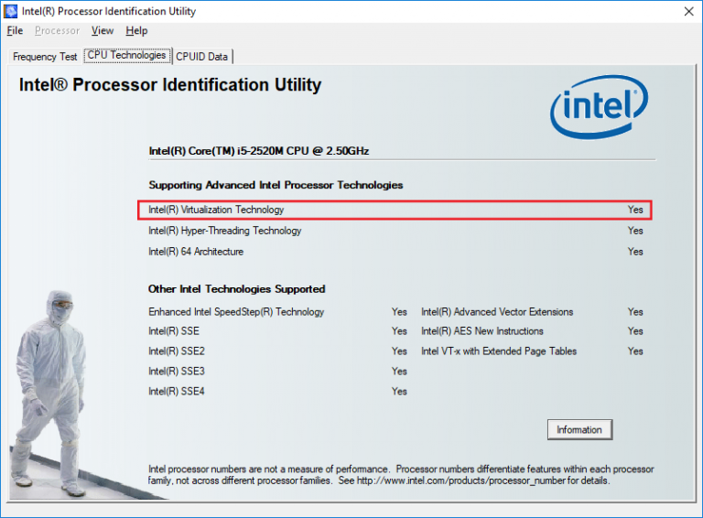703x518 pixels.
Task: Click the blue Intel logo
Action: click(599, 107)
